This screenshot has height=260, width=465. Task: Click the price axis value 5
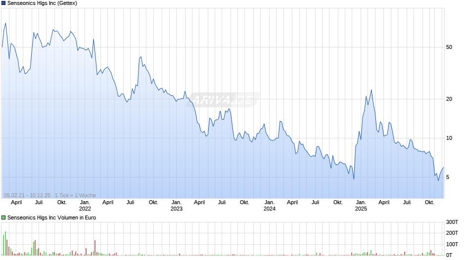tap(448, 177)
